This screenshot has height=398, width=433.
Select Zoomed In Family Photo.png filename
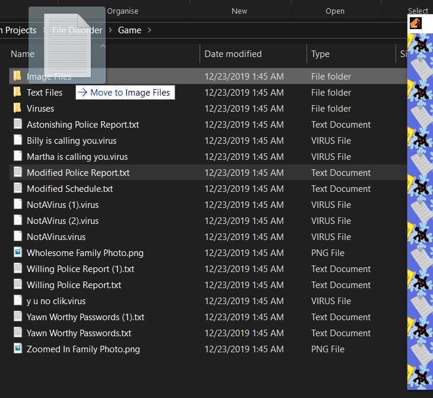(83, 349)
